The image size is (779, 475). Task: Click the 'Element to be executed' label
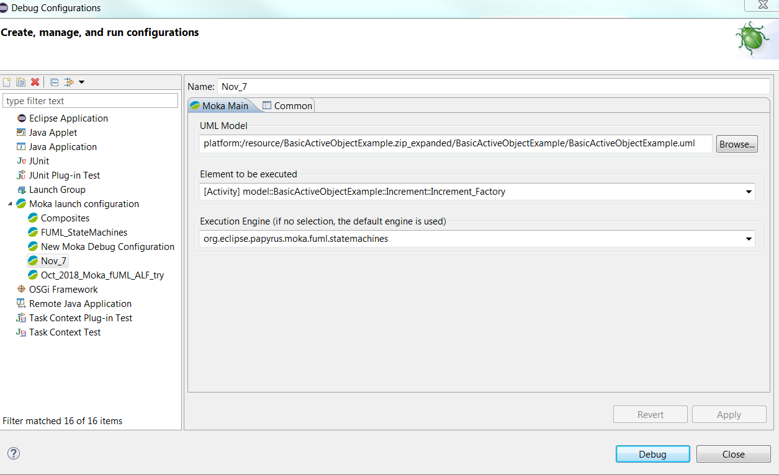pos(248,174)
